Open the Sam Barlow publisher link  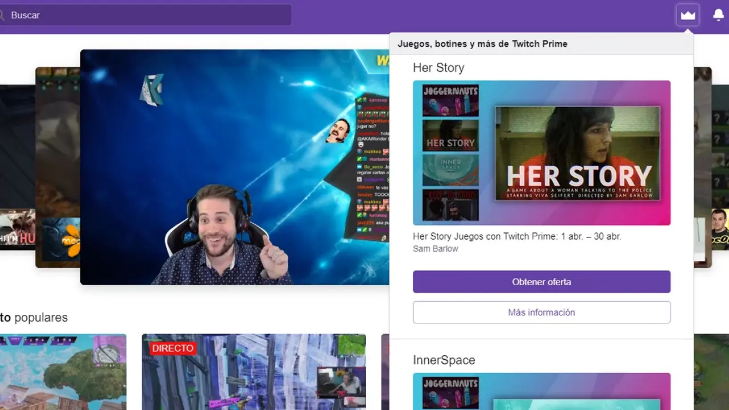click(435, 248)
